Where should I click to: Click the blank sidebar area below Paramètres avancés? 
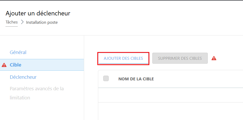(x=42, y=111)
